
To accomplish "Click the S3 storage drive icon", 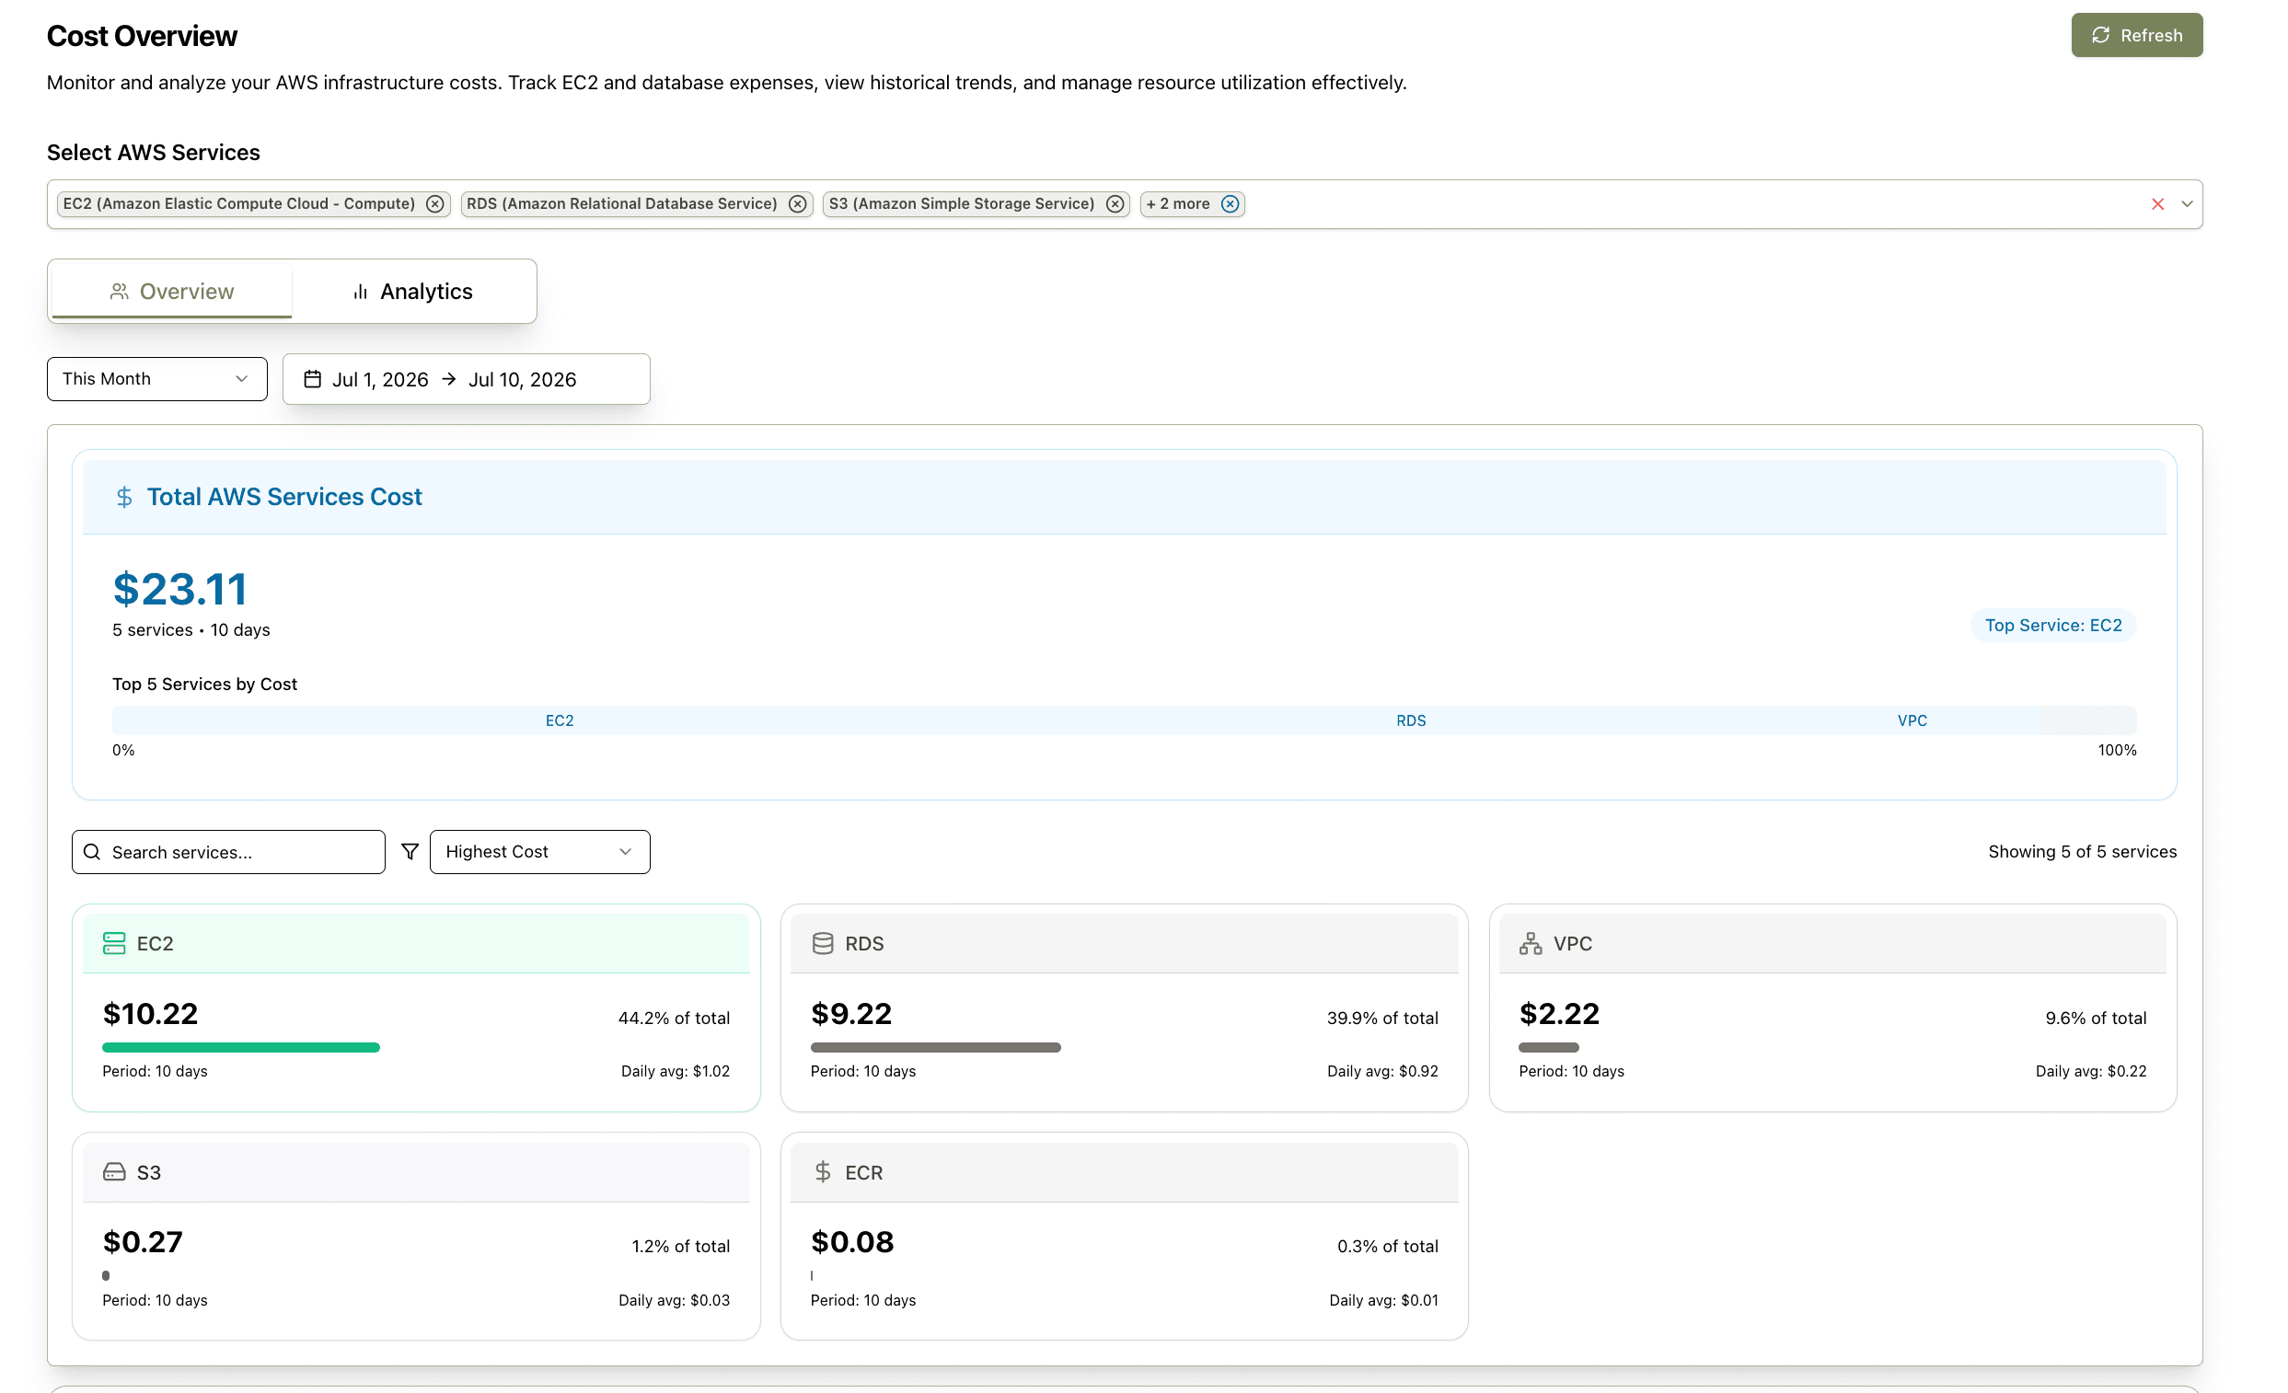I will click(x=114, y=1172).
